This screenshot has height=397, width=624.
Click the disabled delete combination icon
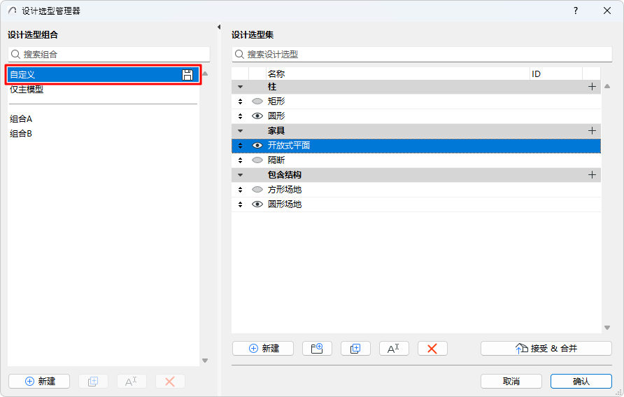point(170,382)
